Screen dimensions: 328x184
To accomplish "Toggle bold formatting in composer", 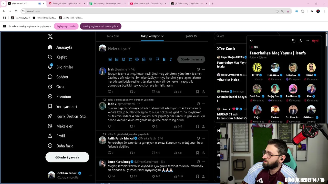I will [164, 59].
